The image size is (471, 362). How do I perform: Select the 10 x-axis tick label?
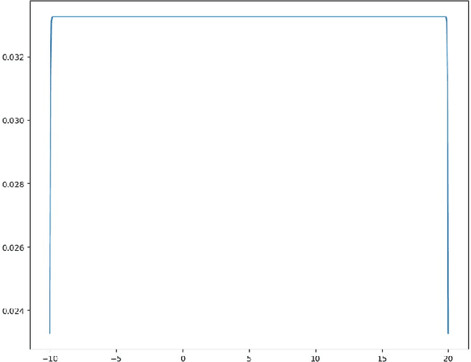(x=315, y=357)
